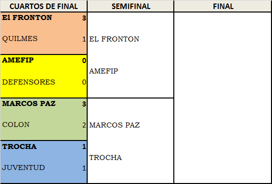The height and width of the screenshot is (184, 272).
Task: Click COLON's score of 2
Action: [84, 125]
